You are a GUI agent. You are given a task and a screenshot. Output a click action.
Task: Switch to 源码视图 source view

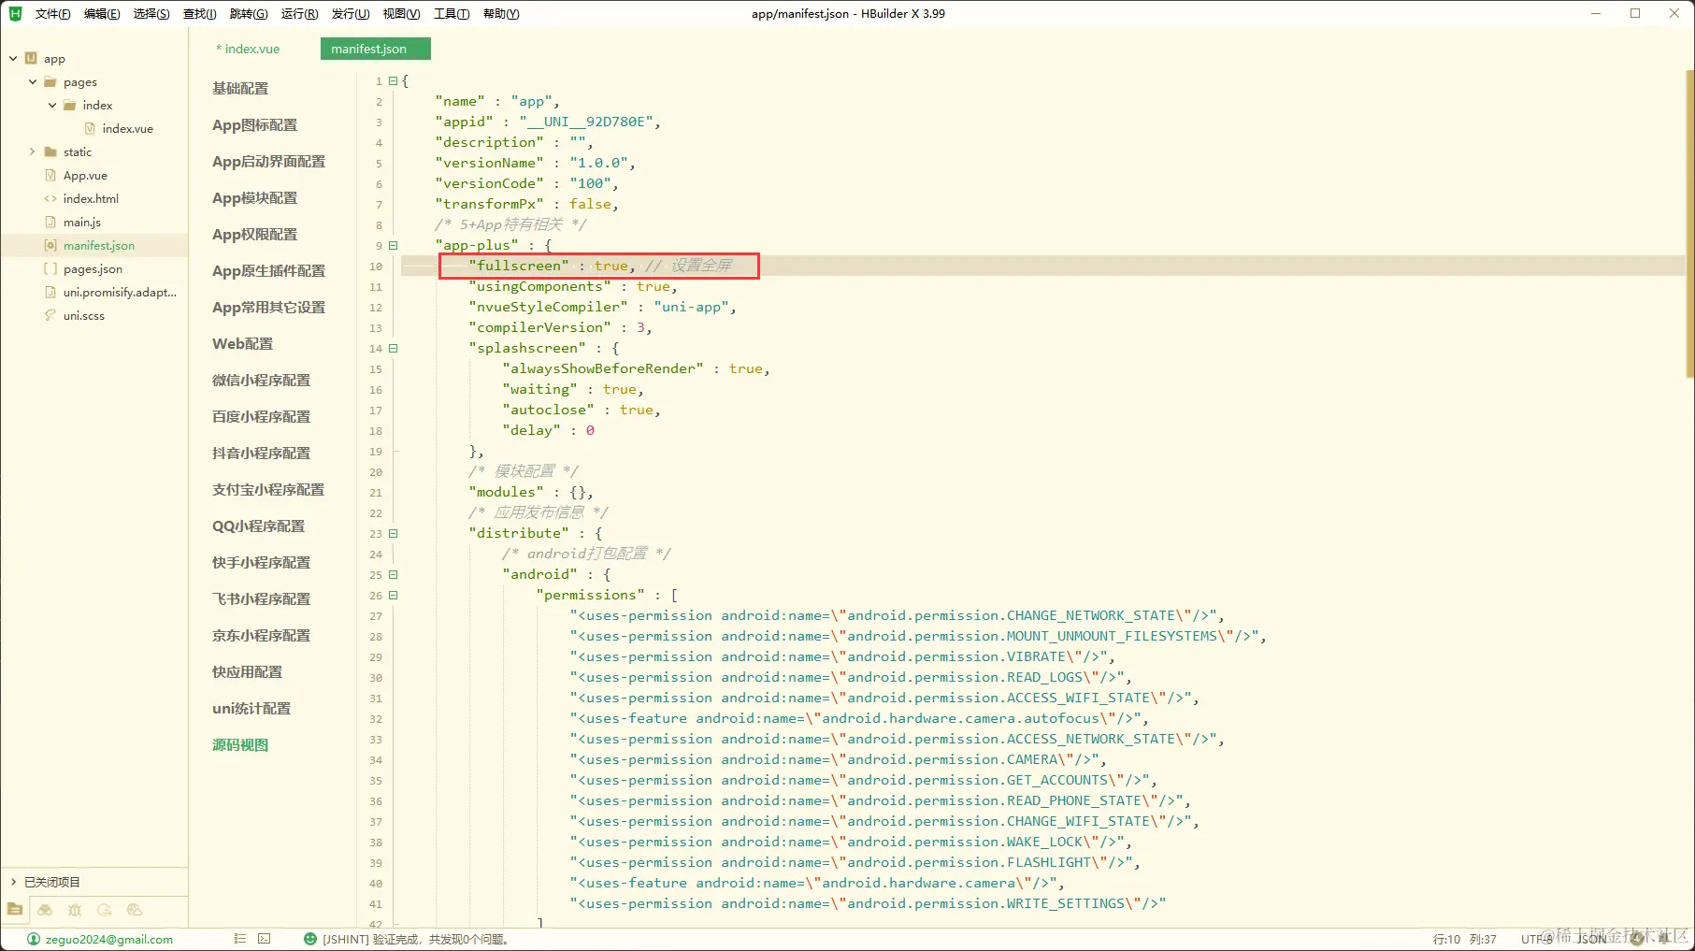click(x=240, y=744)
